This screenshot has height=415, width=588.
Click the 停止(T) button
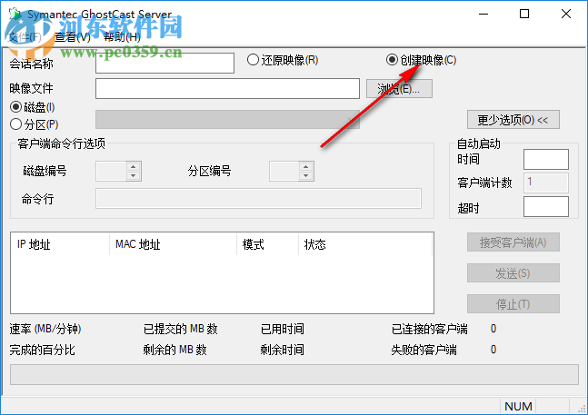pos(513,304)
